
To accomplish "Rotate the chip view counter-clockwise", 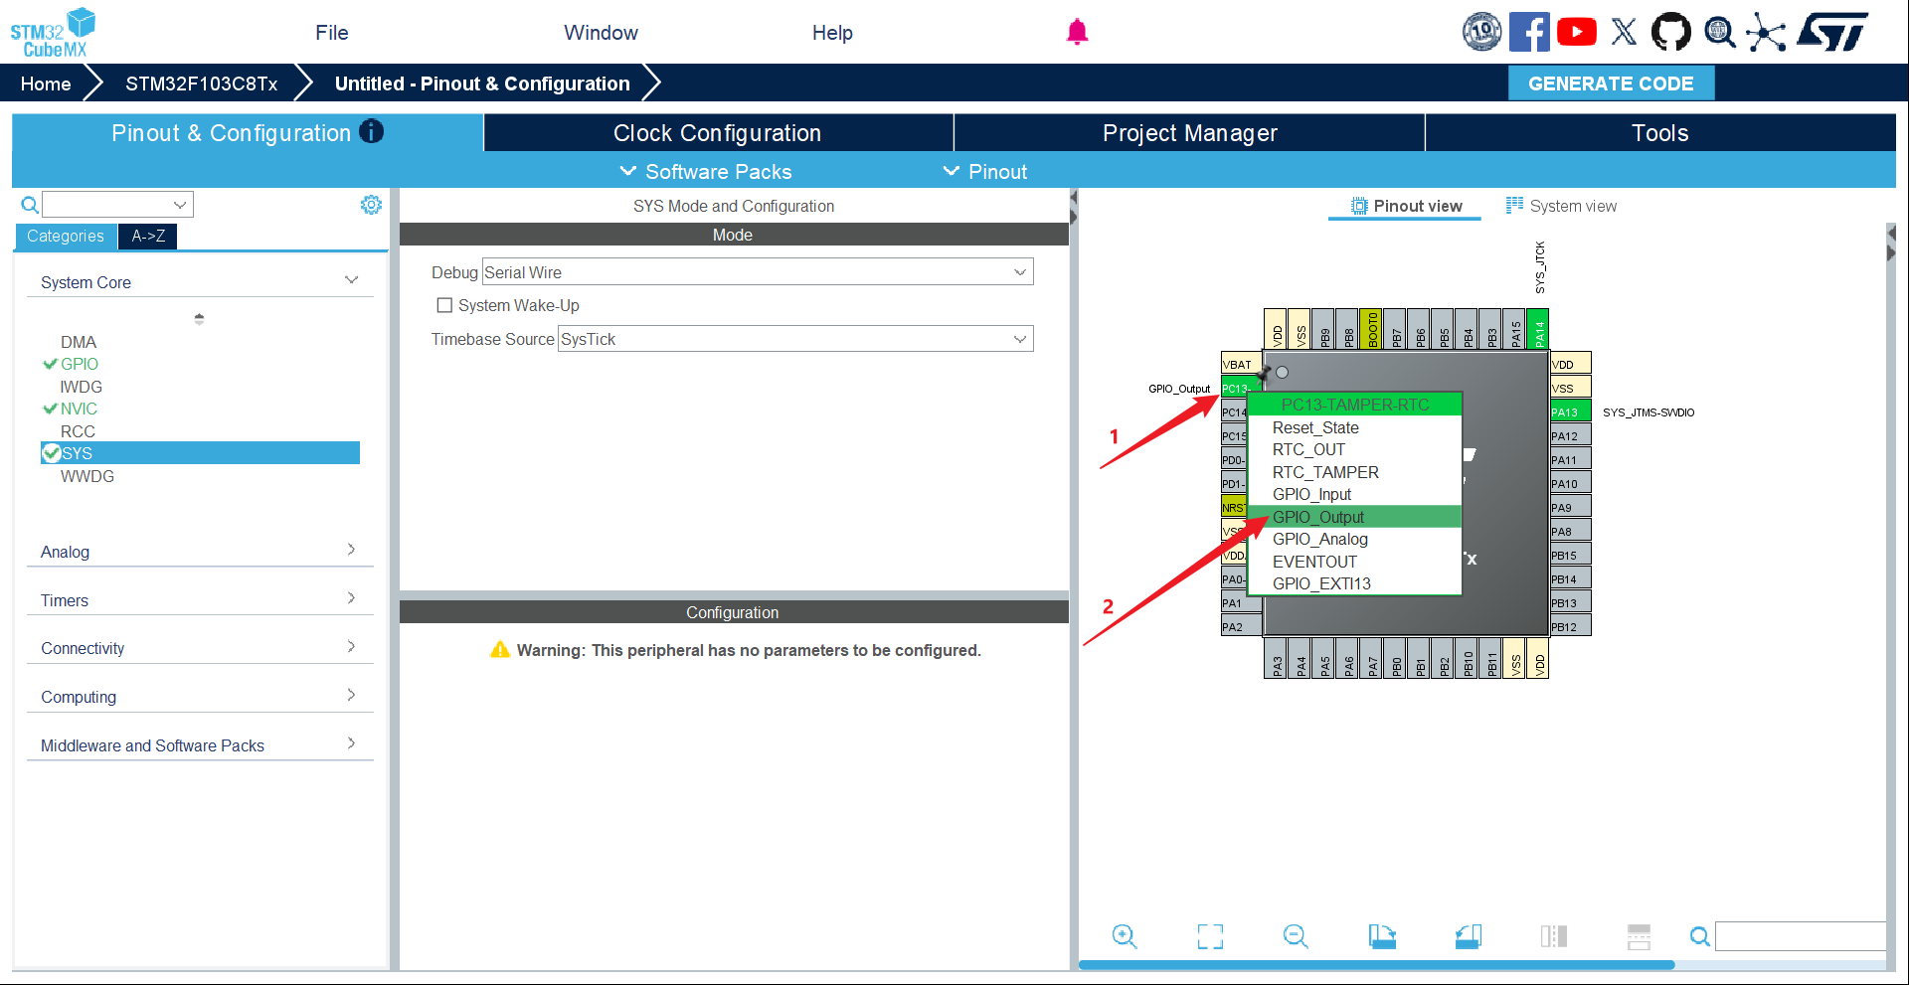I will point(1469,936).
